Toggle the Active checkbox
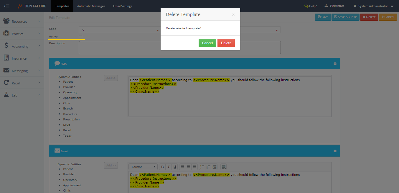 click(x=80, y=37)
